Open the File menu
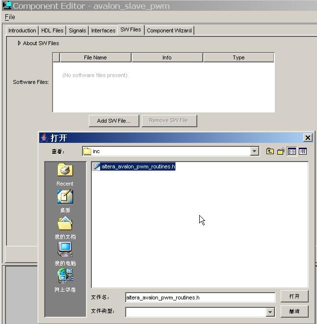Screen dimensions: 317x324 point(10,17)
